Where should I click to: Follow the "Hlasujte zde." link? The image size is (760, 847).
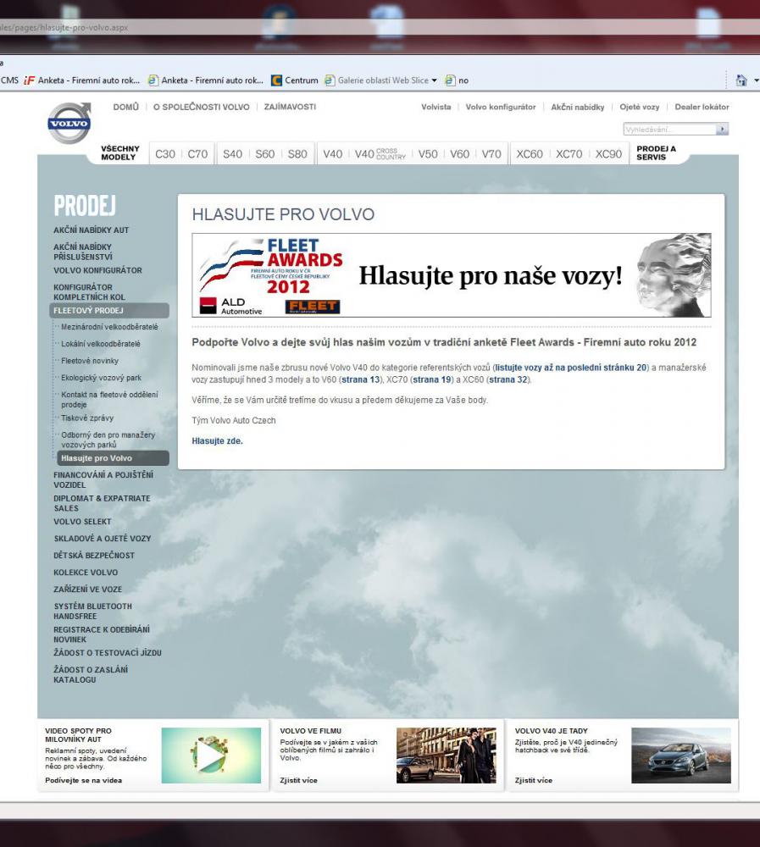point(217,440)
